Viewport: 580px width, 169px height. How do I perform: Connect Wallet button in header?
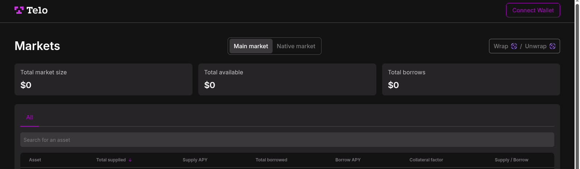pyautogui.click(x=533, y=10)
